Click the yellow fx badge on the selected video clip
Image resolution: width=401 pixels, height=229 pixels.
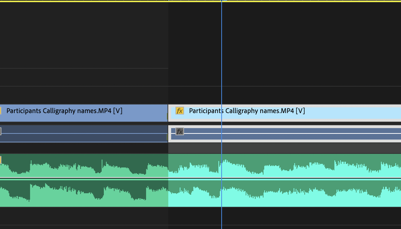[x=179, y=111]
